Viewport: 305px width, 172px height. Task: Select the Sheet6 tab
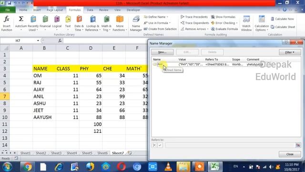pos(102,153)
